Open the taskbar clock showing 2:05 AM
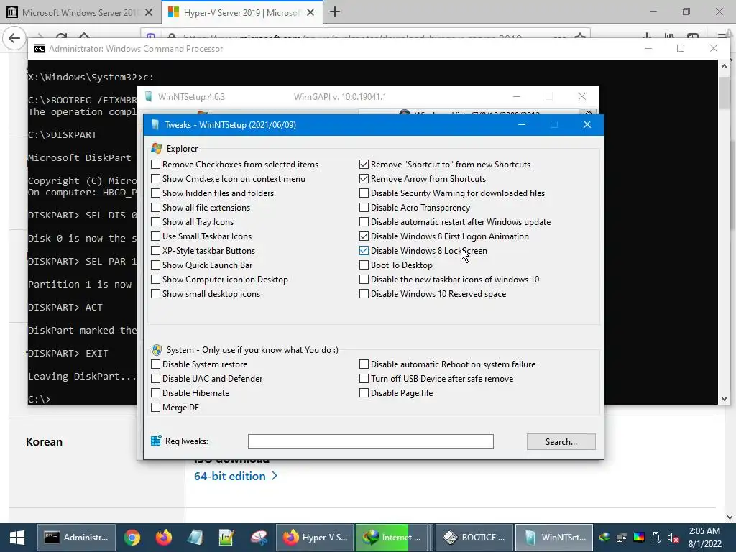 click(x=704, y=538)
